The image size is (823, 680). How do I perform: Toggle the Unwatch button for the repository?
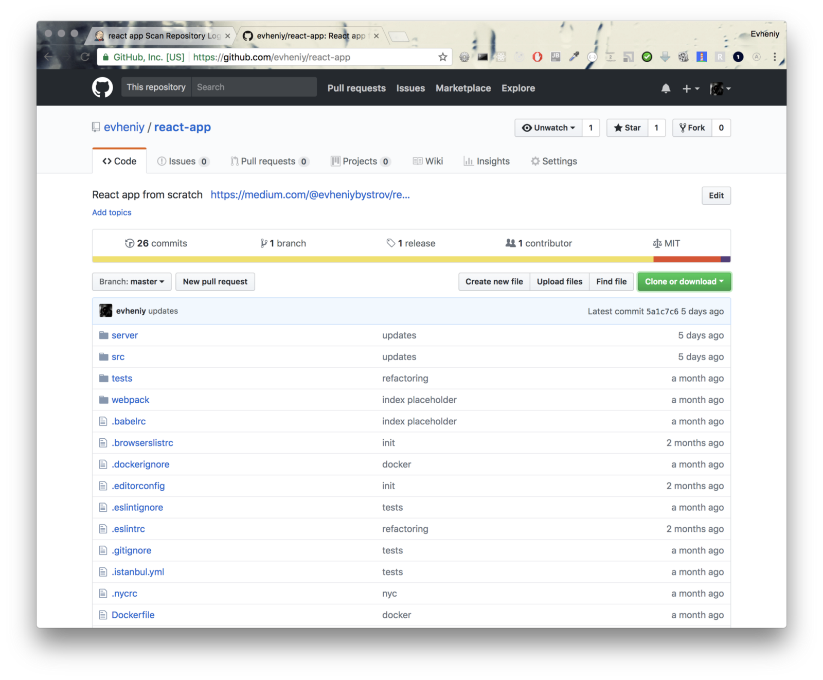[x=548, y=128]
